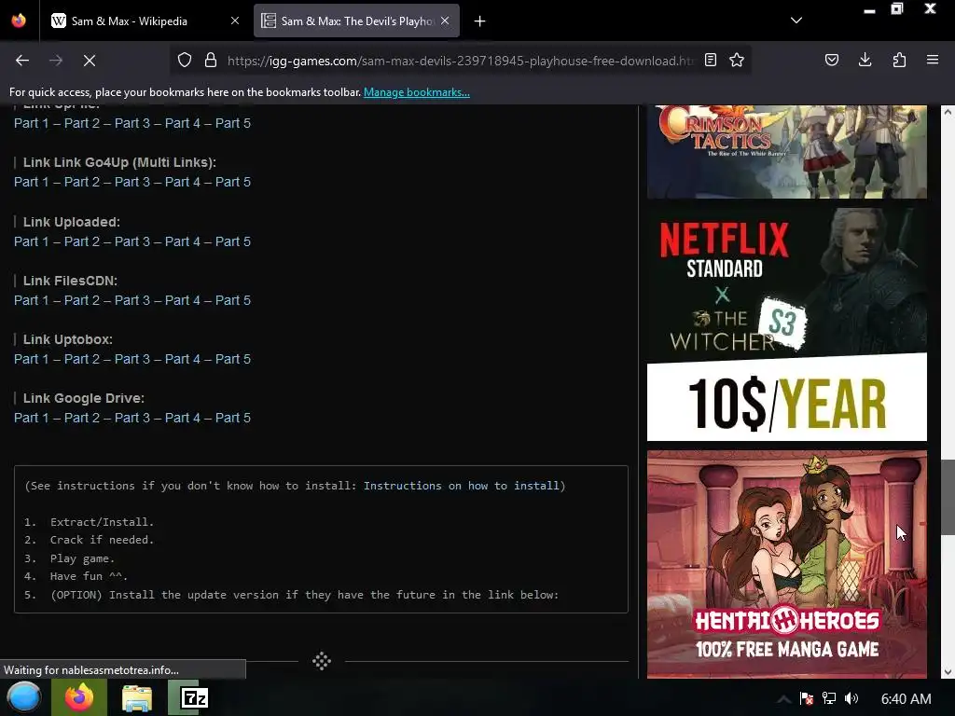The image size is (955, 716).
Task: Open a new tab
Action: (480, 21)
